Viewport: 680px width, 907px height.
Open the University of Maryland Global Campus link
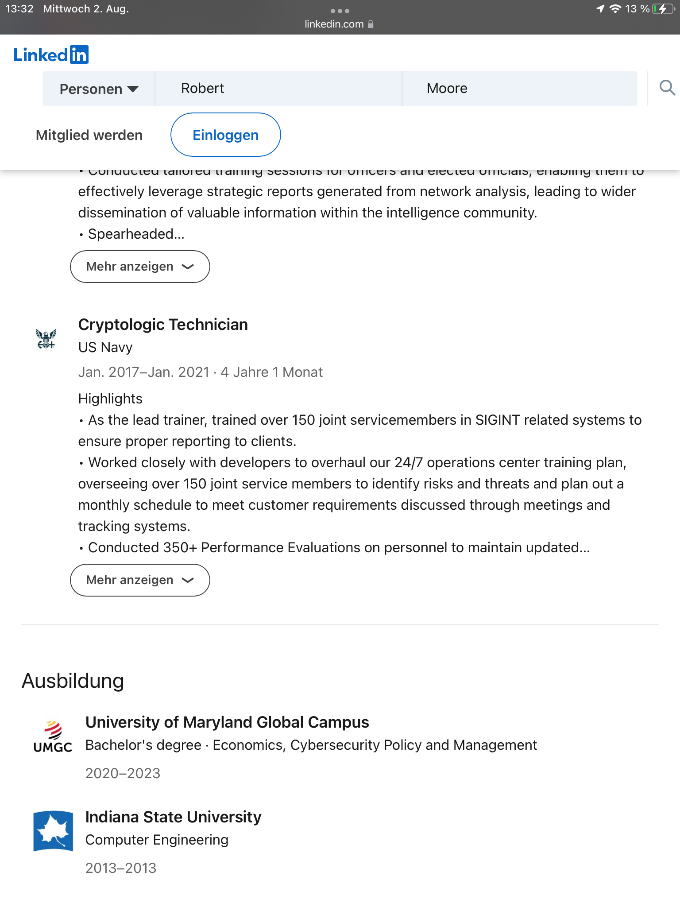point(227,722)
